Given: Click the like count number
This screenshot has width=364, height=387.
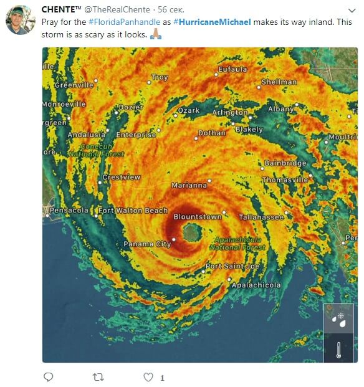Looking at the screenshot, I should coord(162,378).
